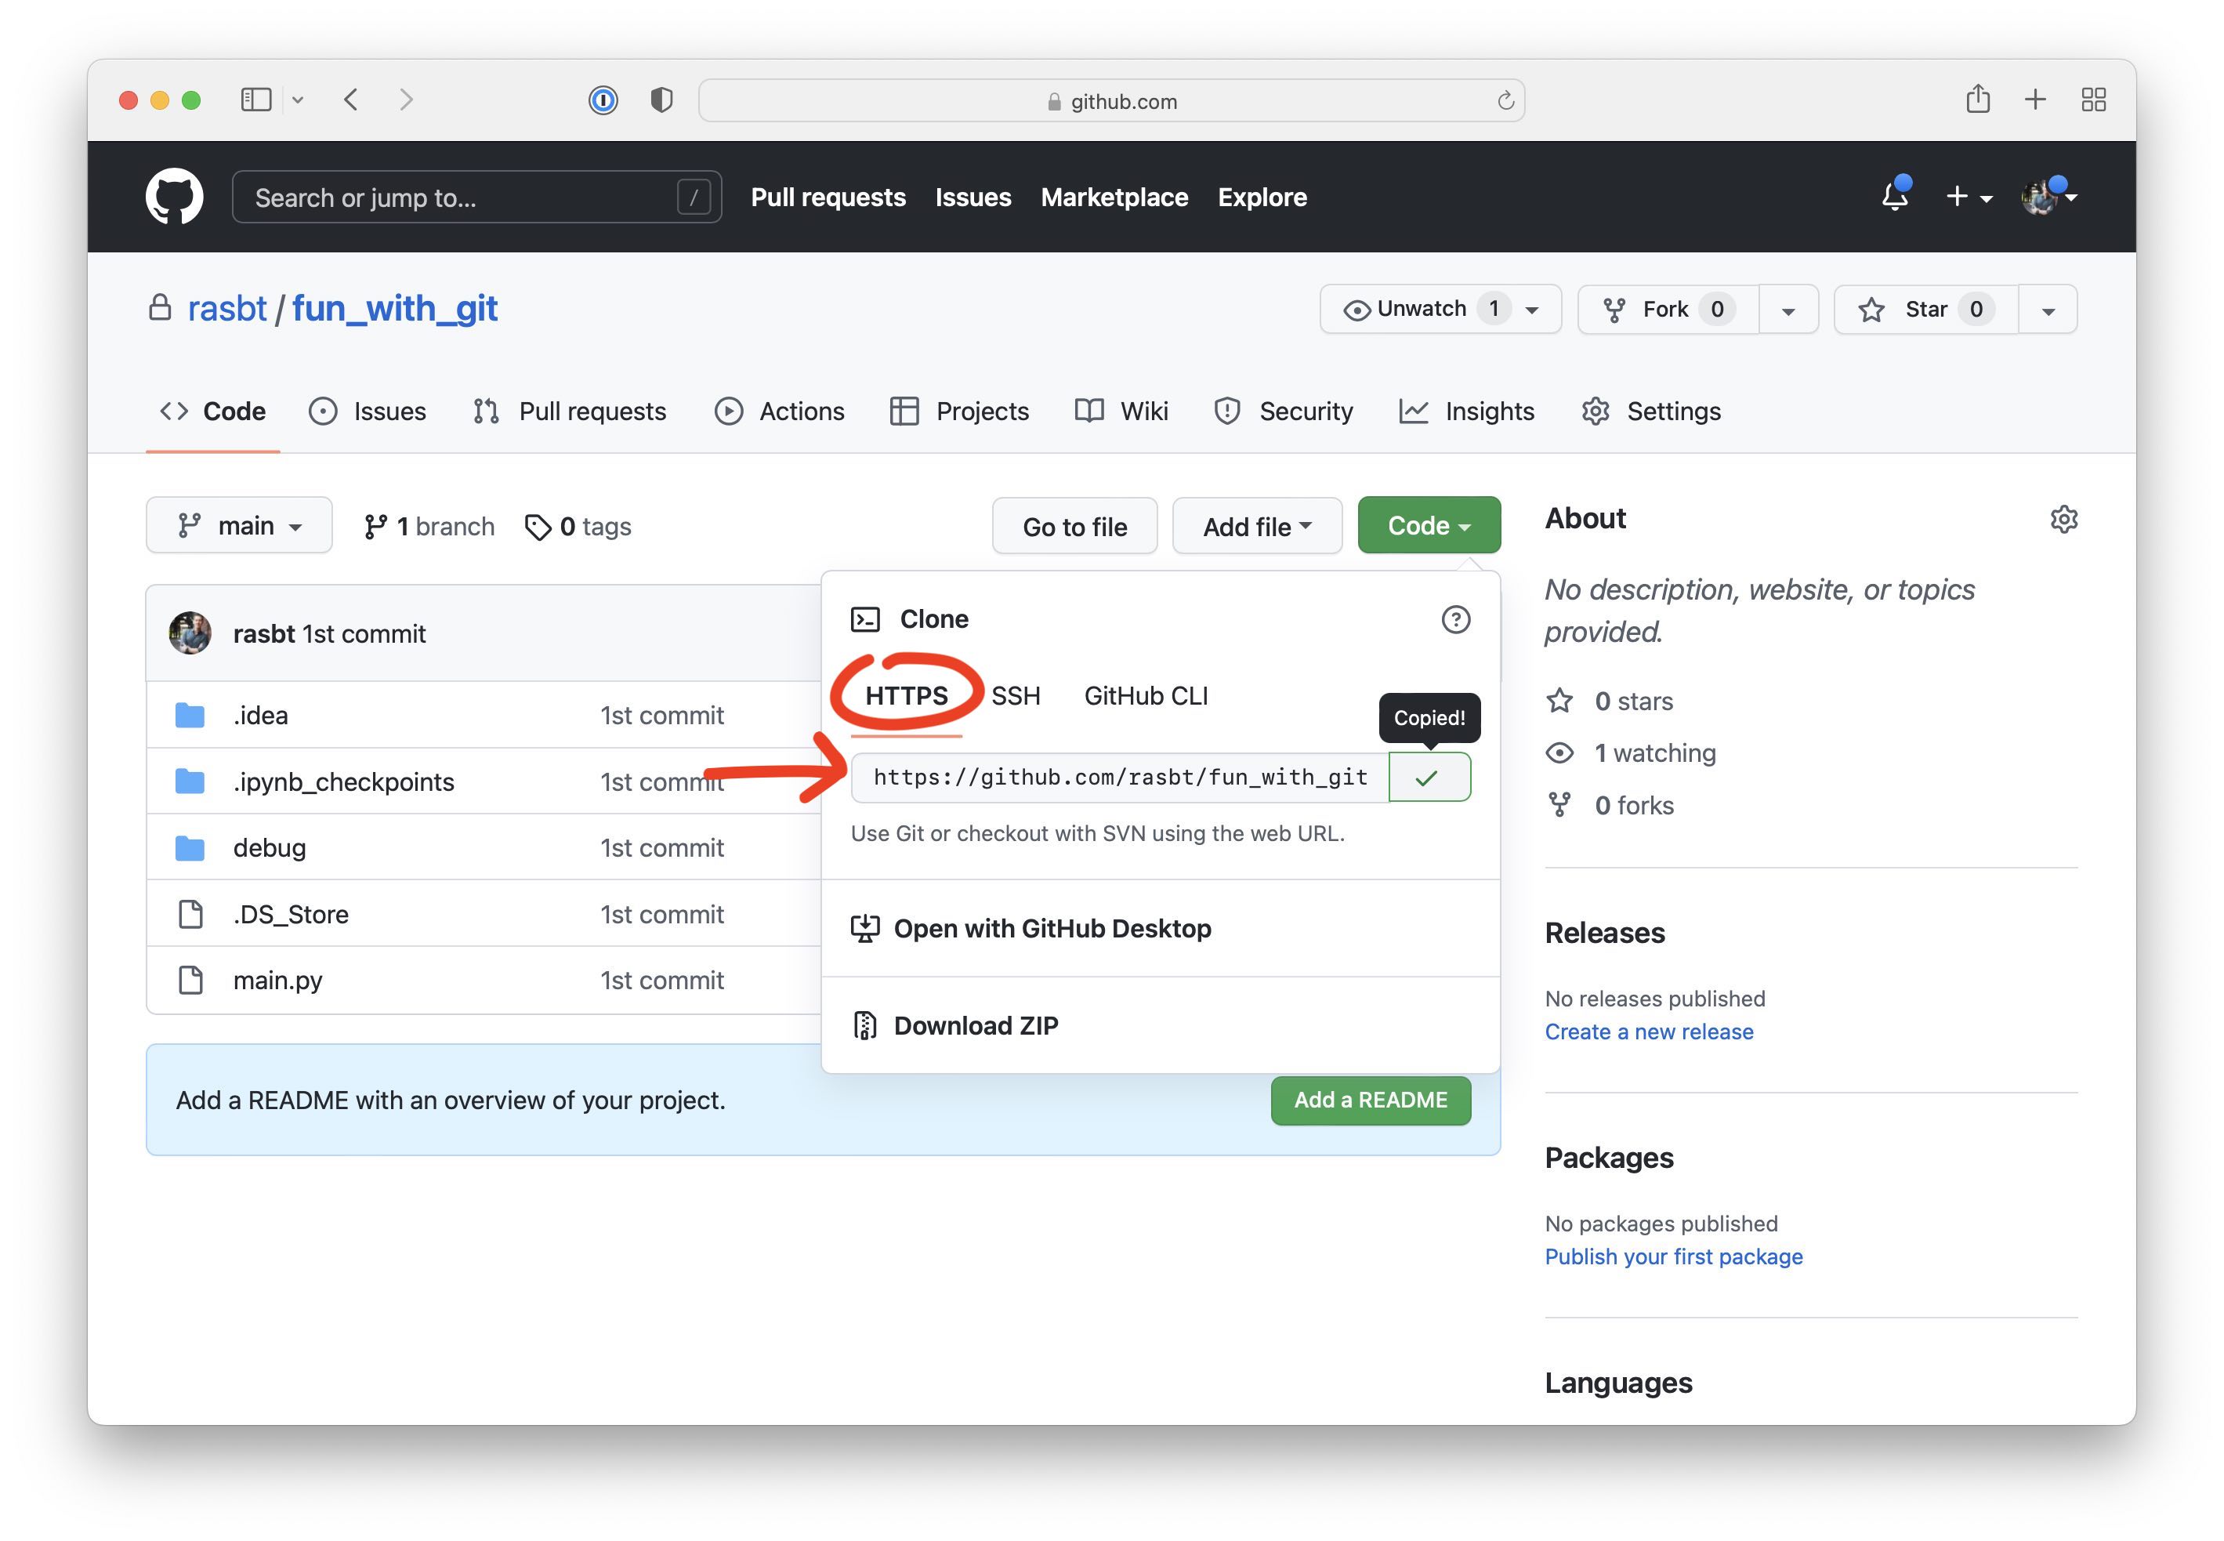Open the rasbt owner link

tap(226, 309)
